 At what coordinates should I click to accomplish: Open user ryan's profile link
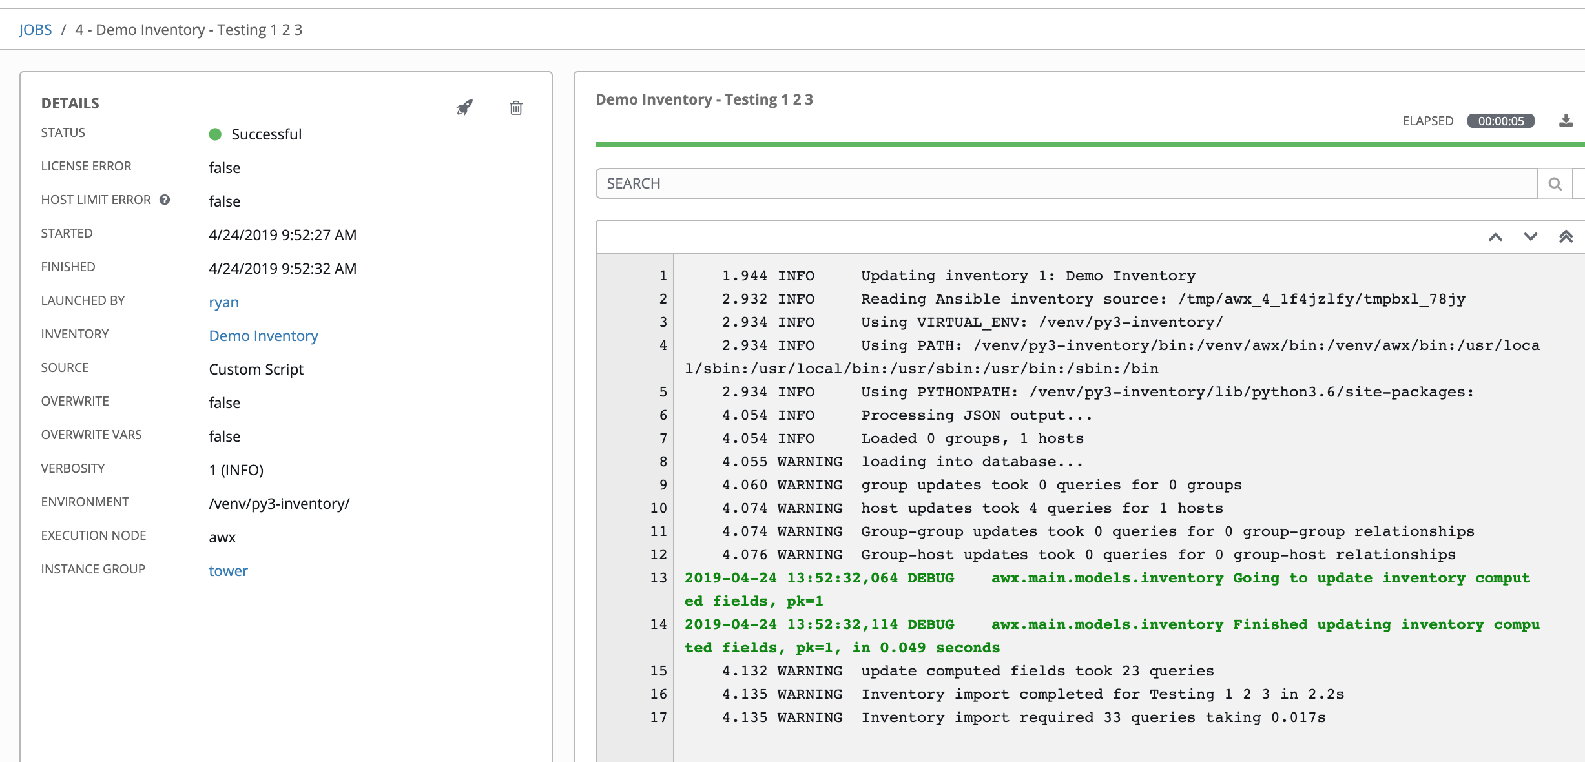pyautogui.click(x=223, y=302)
